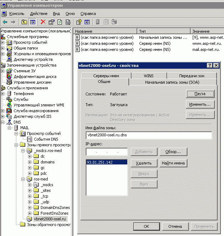Collapse the ros-med zone
Image resolution: width=224 pixels, height=236 pixels.
[23, 179]
